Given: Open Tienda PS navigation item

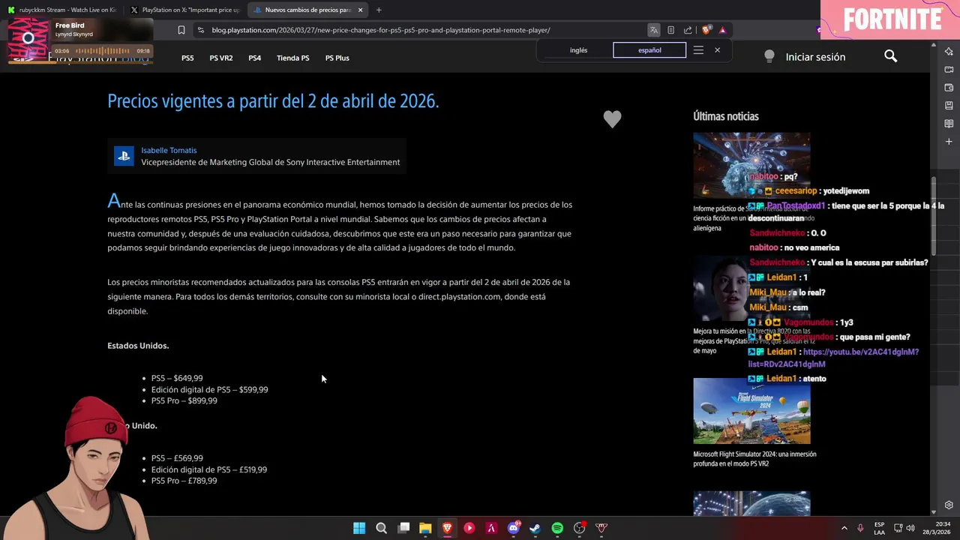Looking at the screenshot, I should [292, 58].
